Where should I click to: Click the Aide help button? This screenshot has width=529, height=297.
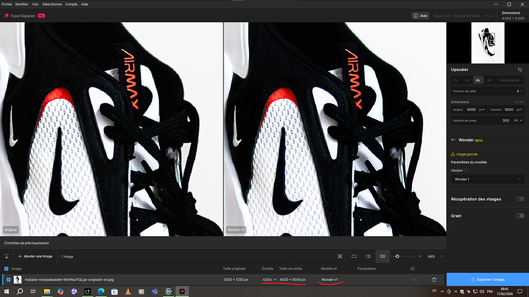(420, 16)
